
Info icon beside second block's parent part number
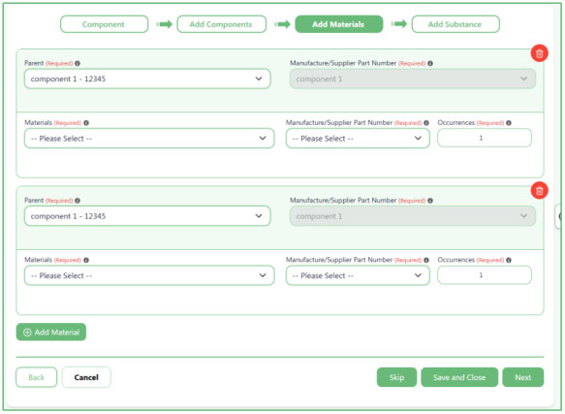pos(430,201)
